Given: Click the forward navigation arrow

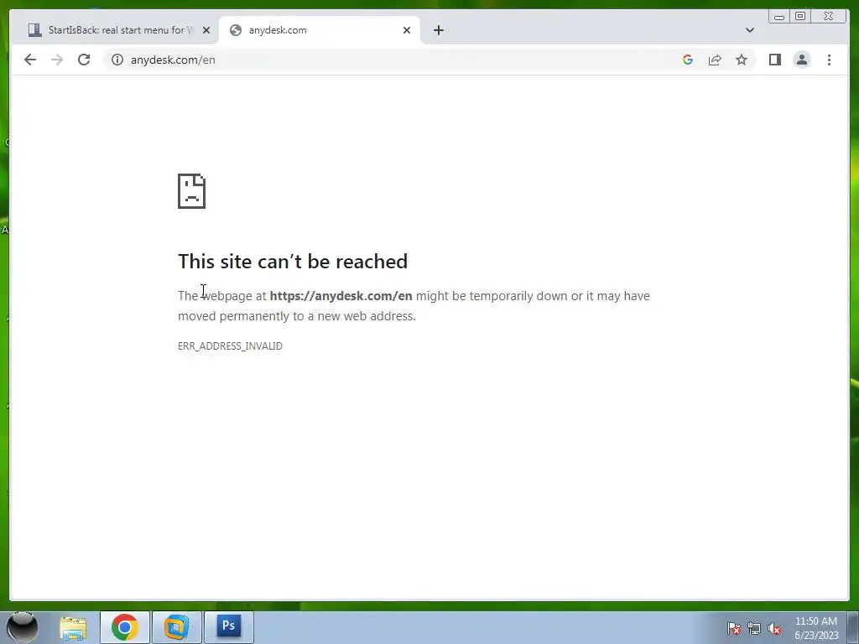Looking at the screenshot, I should tap(57, 60).
